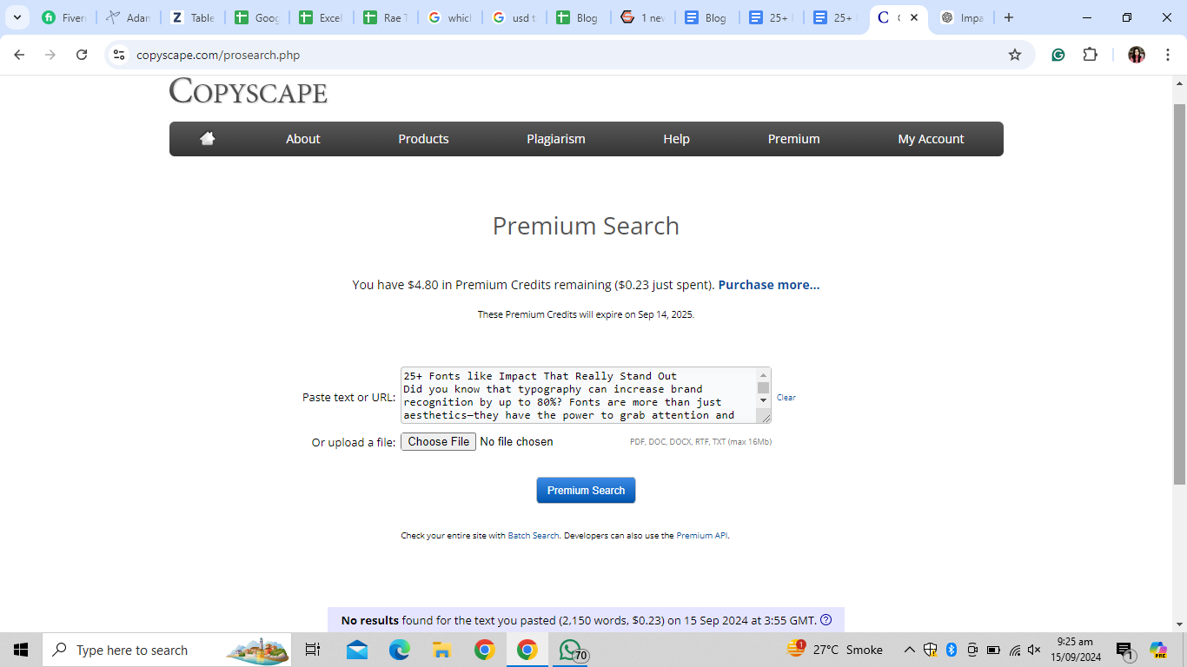Screen dimensions: 1187x667
Task: Switch to the Table tab
Action: [193, 17]
